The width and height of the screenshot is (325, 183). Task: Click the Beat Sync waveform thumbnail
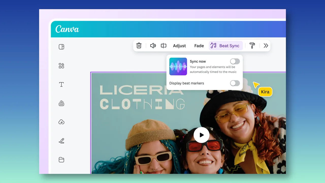point(178,67)
